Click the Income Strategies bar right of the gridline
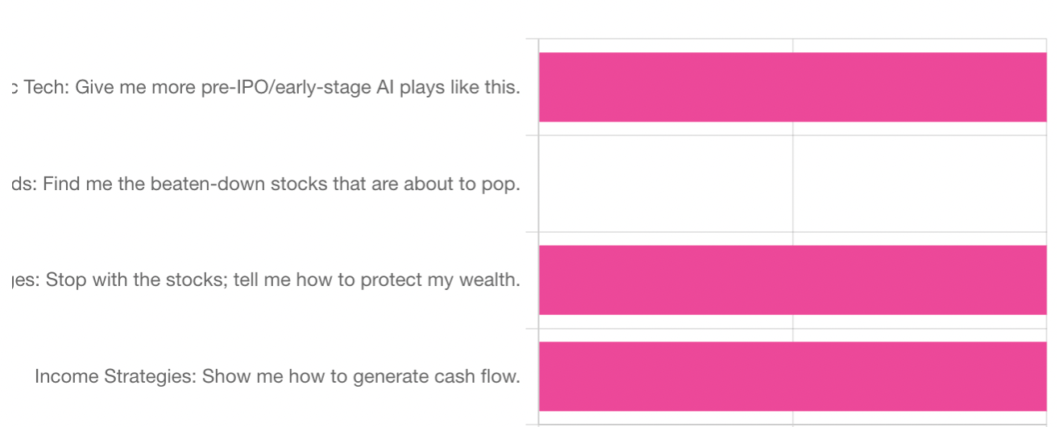 tap(920, 376)
